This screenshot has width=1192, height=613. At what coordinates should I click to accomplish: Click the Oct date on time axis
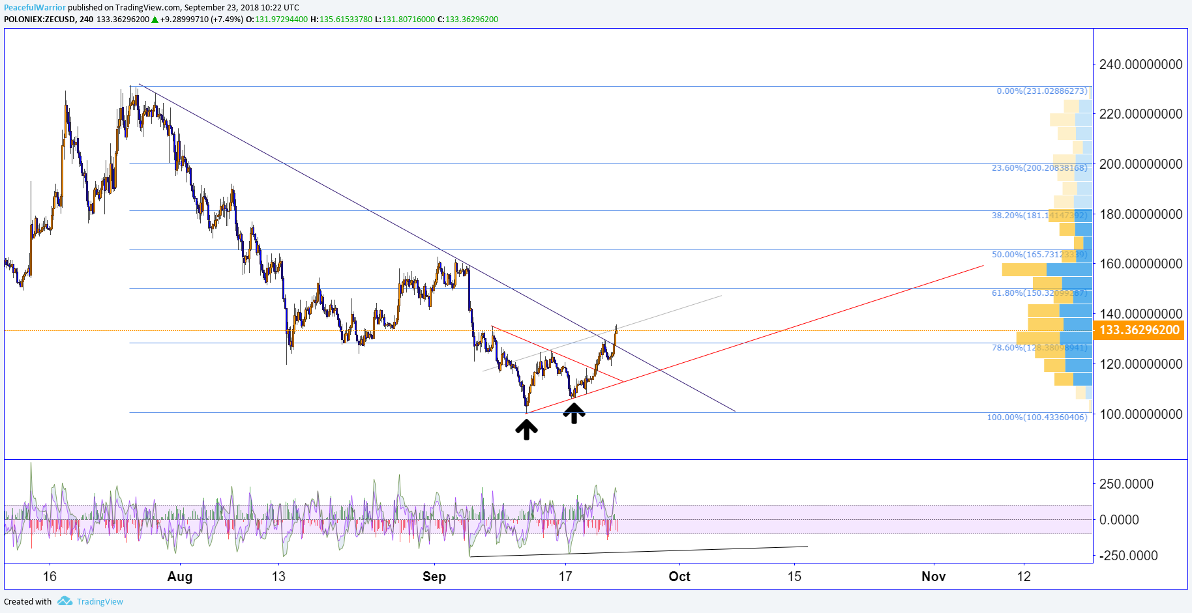tap(679, 577)
